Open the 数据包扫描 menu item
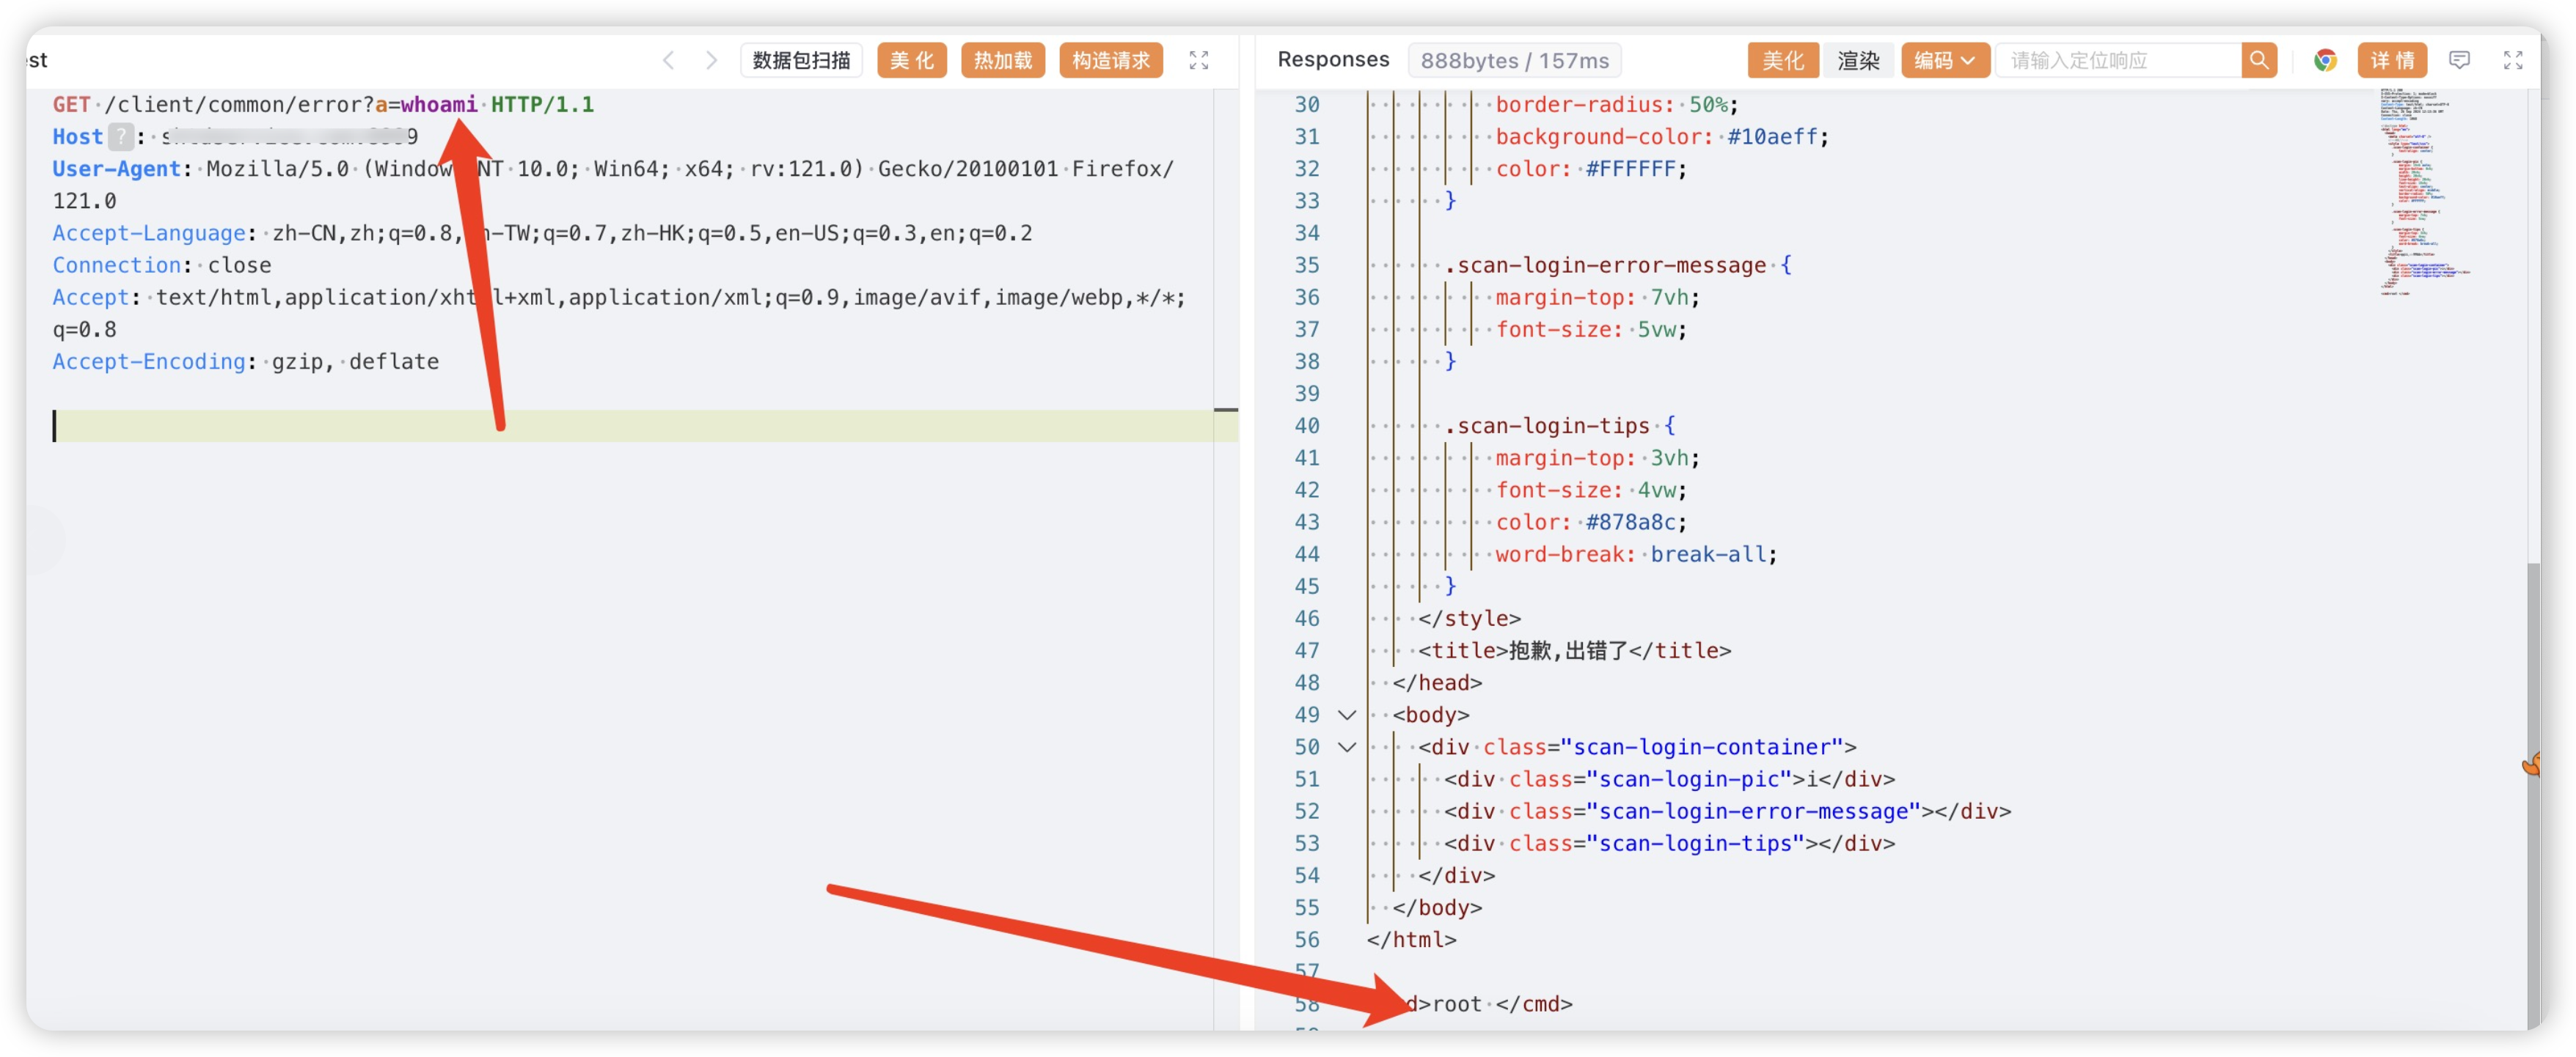The height and width of the screenshot is (1057, 2576). [800, 59]
